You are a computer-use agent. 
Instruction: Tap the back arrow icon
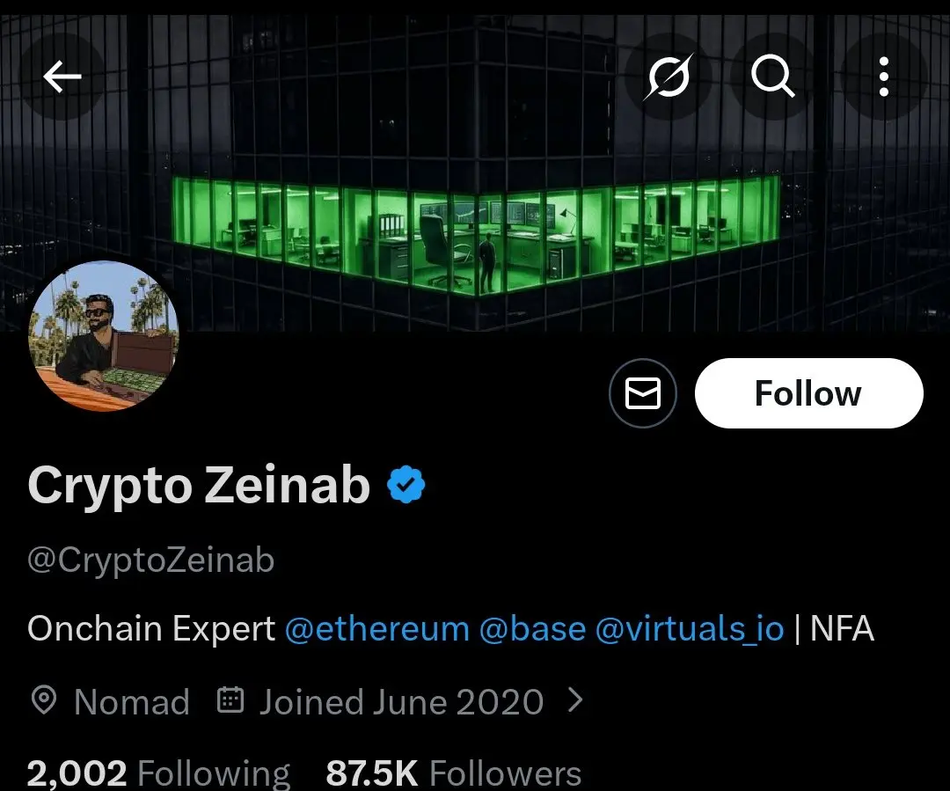[62, 77]
